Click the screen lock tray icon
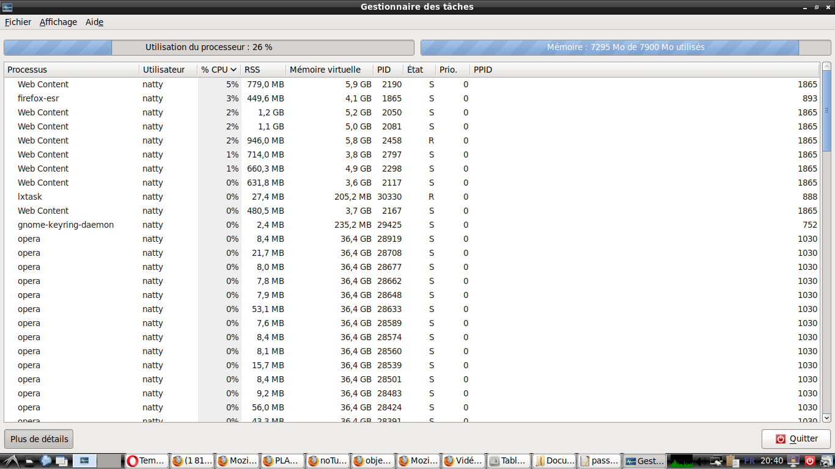This screenshot has width=835, height=469. [794, 461]
